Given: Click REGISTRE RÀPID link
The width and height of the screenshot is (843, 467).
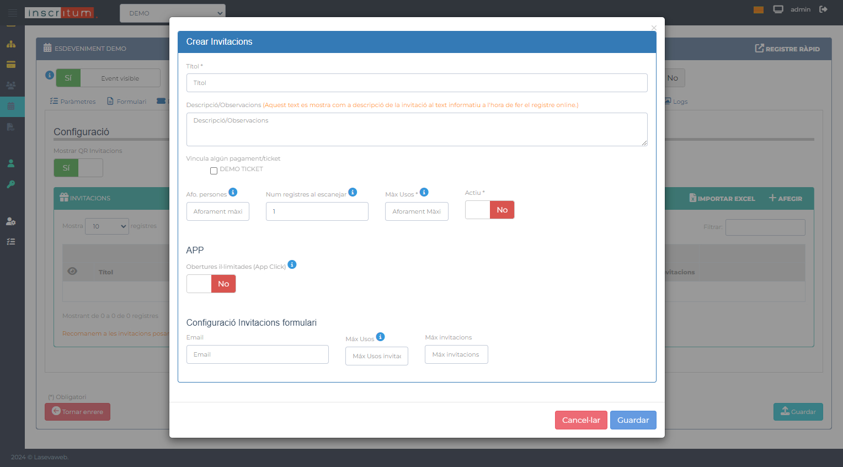Looking at the screenshot, I should pyautogui.click(x=787, y=49).
